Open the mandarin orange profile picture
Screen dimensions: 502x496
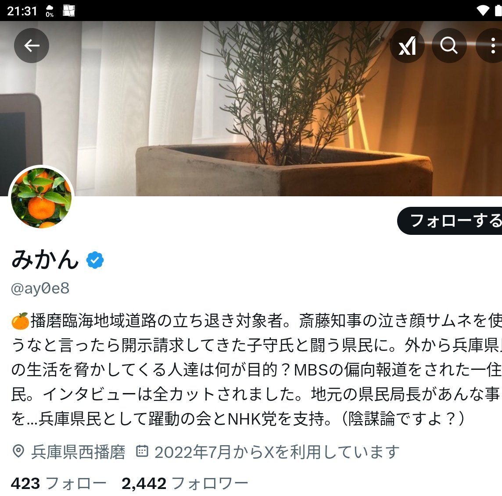tap(41, 198)
